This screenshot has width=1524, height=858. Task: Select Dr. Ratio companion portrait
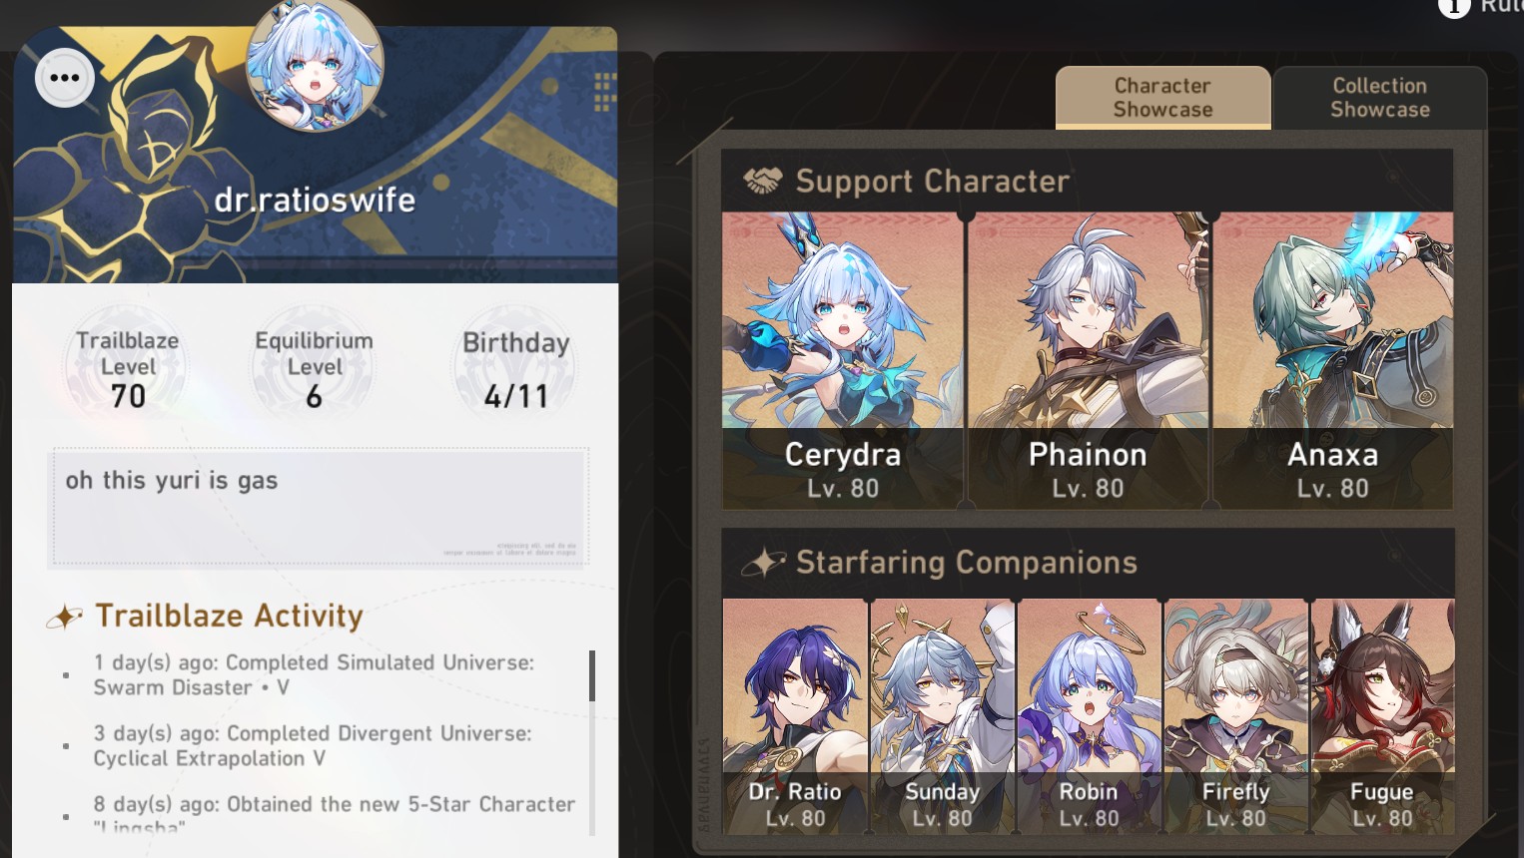click(x=795, y=715)
